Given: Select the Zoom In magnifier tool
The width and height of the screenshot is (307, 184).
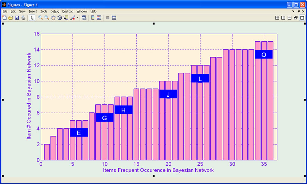Looking at the screenshot, I should 40,18.
